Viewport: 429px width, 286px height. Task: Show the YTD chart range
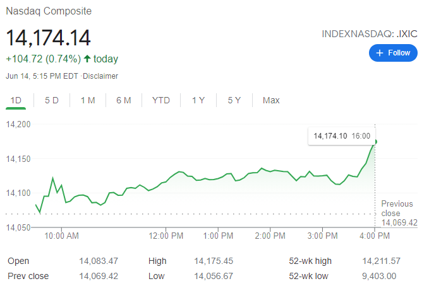[x=161, y=100]
